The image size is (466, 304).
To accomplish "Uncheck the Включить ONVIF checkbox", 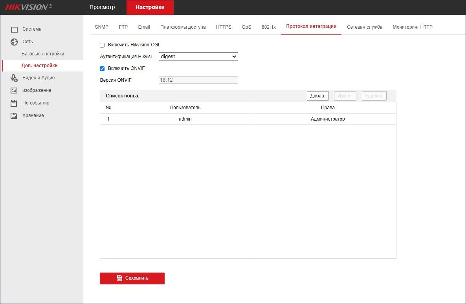I will click(102, 69).
